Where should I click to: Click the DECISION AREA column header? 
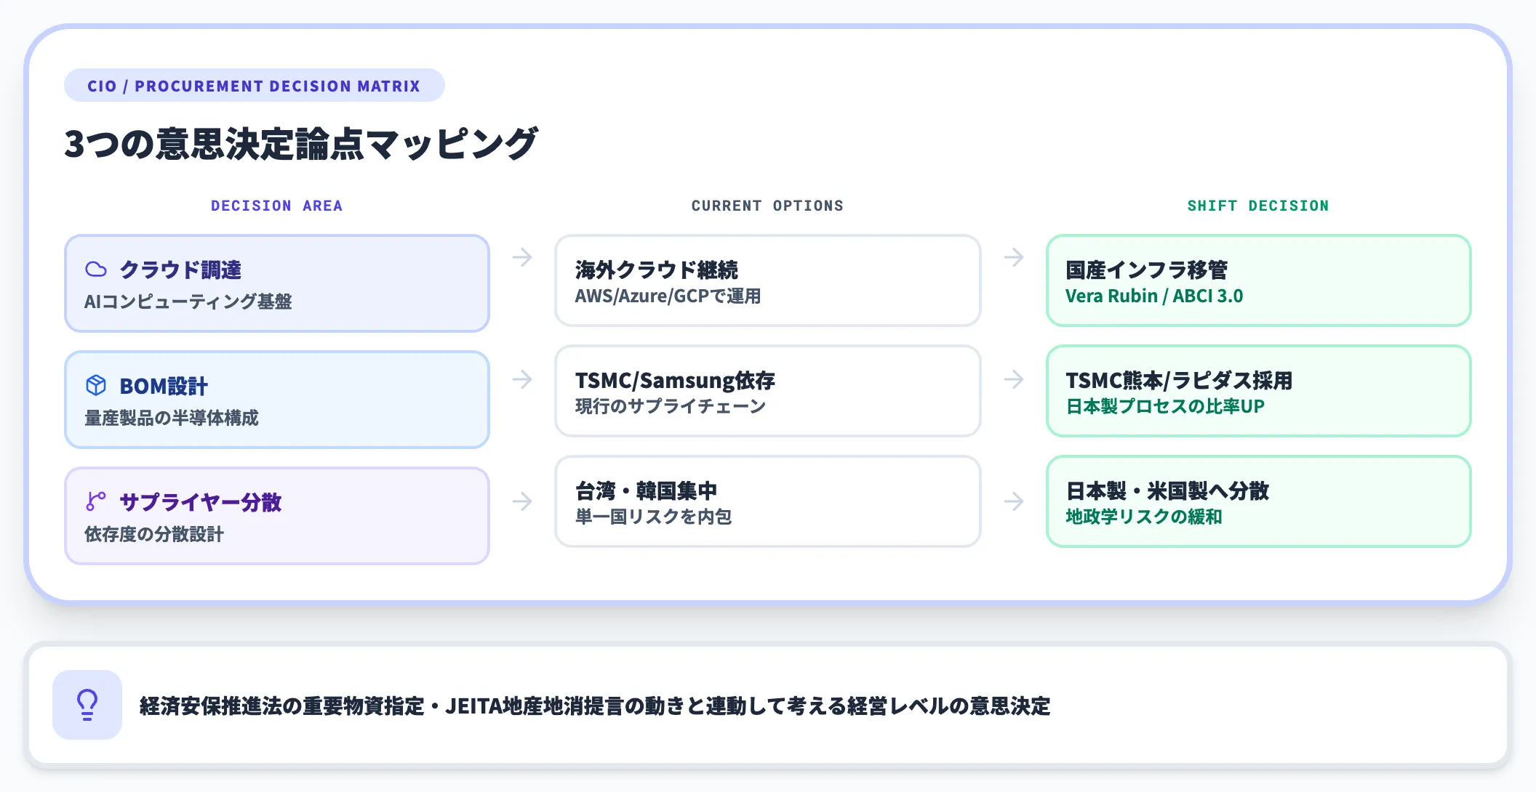coord(276,206)
